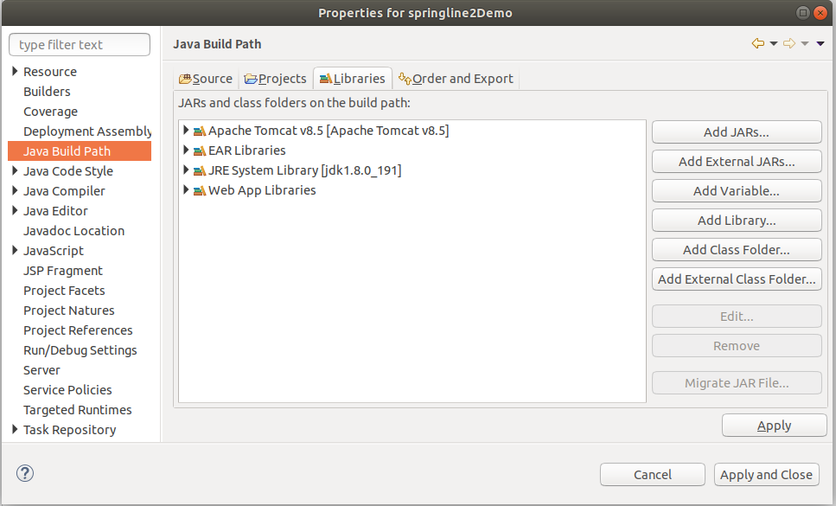Switch to the Source tab
This screenshot has height=506, width=836.
click(x=206, y=79)
